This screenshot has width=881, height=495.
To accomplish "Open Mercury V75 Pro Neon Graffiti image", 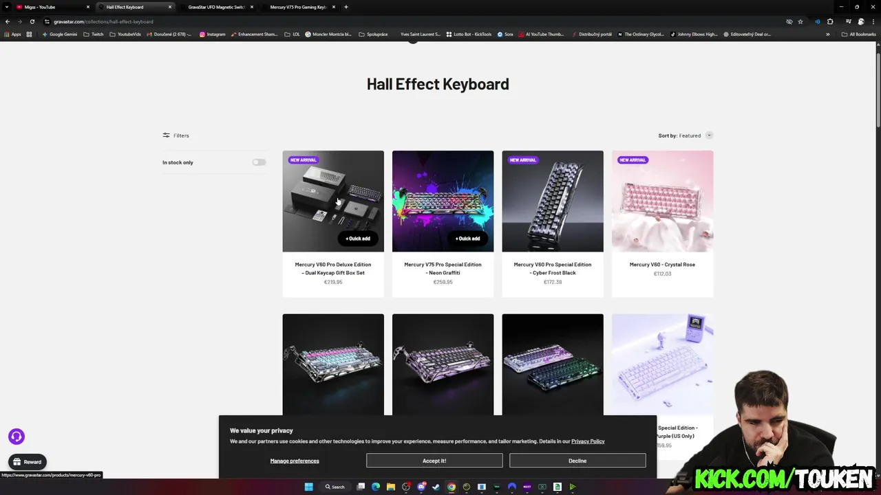I will pyautogui.click(x=443, y=201).
